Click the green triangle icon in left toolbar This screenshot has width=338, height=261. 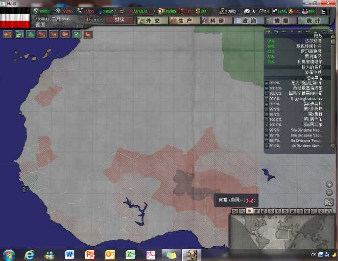coord(30,34)
